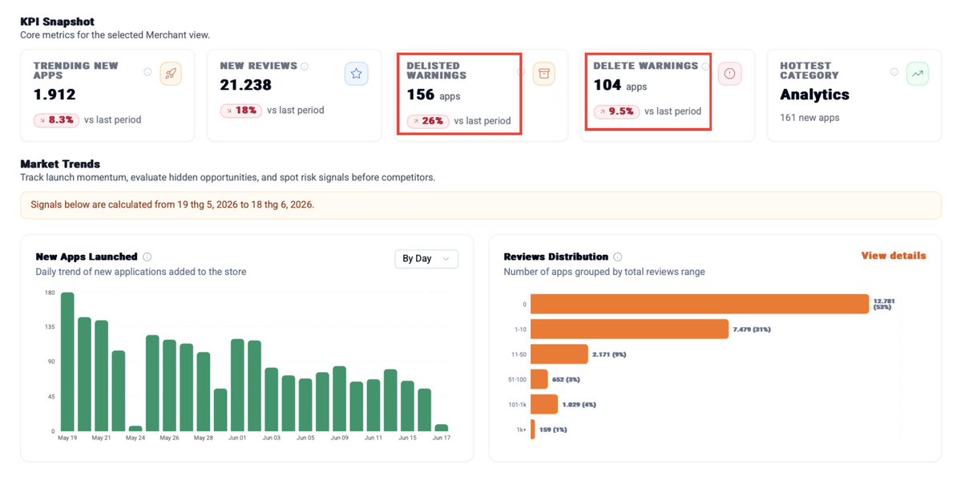Screen dimensions: 961x477
Task: Click the 652 (3%) bar label
Action: coord(566,379)
